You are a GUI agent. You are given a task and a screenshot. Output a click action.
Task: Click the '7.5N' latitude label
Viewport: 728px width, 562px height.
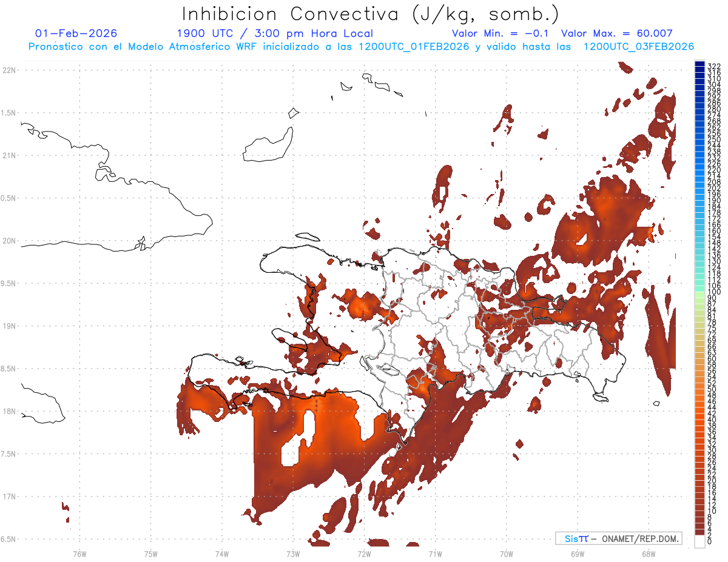[8, 453]
